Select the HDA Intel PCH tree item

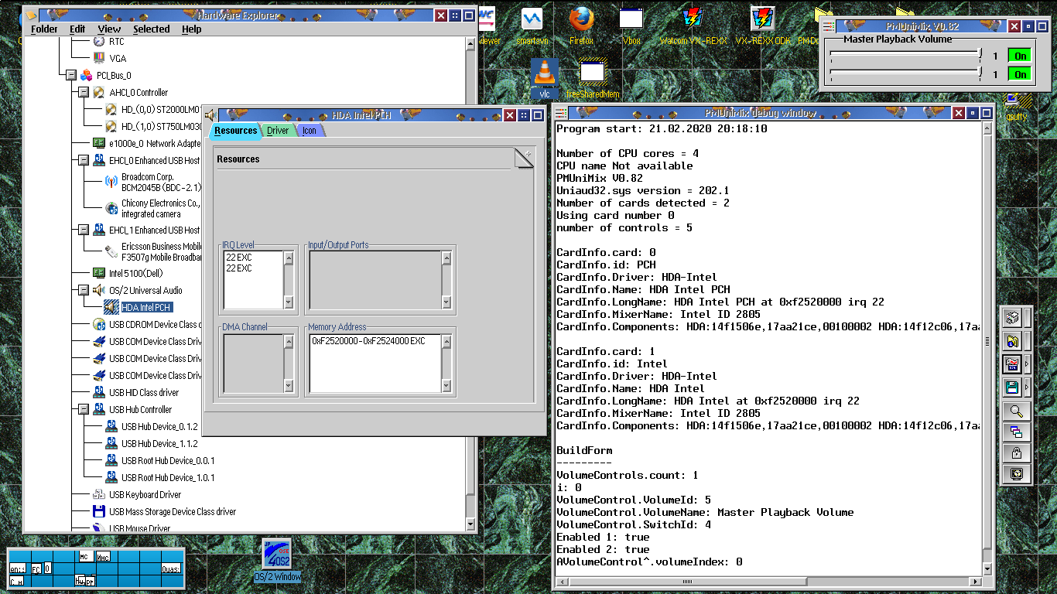point(140,307)
